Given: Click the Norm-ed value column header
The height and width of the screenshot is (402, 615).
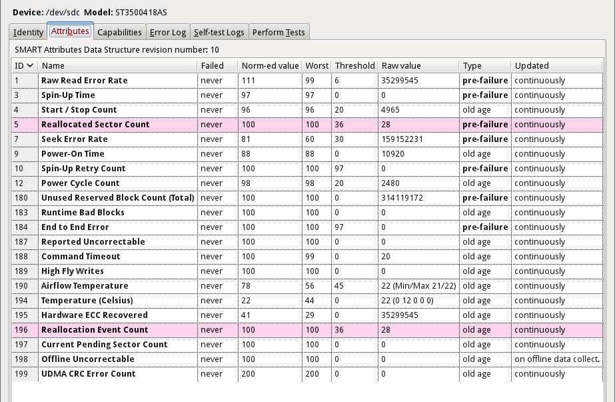Looking at the screenshot, I should (270, 65).
